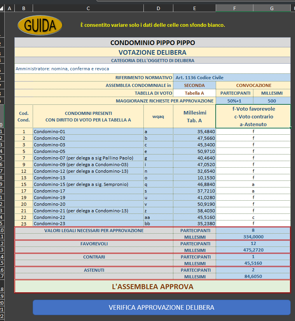Click the Cod. Cond. value 23
295x321 pixels.
24,224
